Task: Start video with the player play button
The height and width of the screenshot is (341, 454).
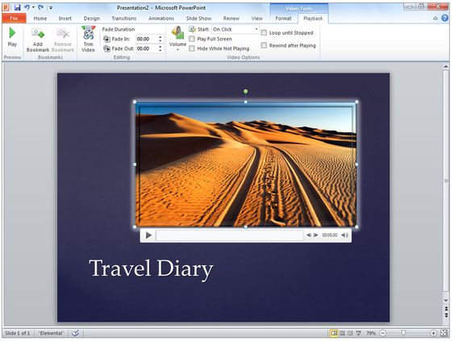Action: [x=148, y=235]
